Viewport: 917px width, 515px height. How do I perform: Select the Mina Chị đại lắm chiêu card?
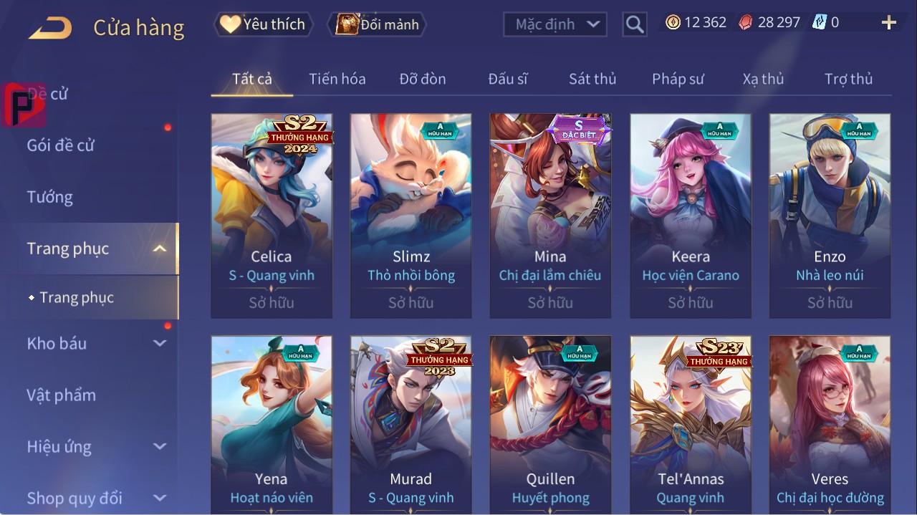(550, 216)
